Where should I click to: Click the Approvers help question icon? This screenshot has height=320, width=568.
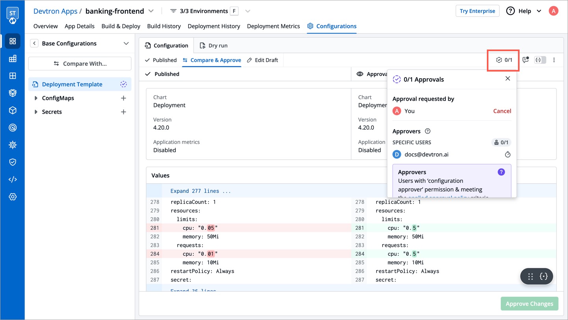[428, 131]
